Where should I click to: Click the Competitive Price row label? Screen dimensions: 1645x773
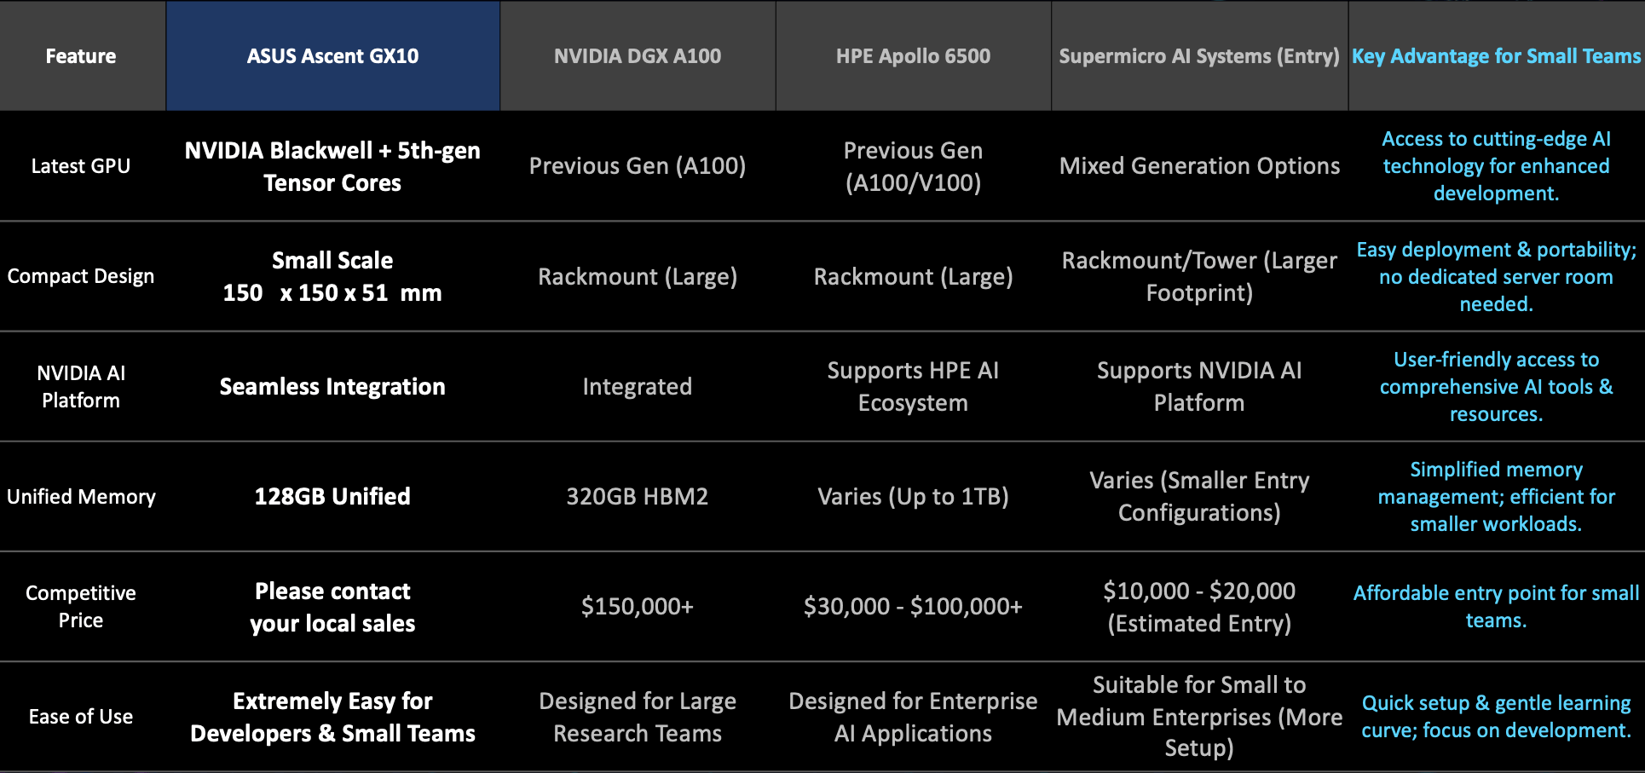81,607
